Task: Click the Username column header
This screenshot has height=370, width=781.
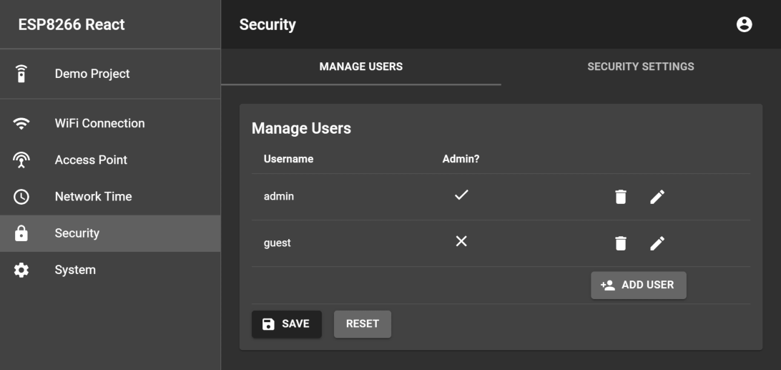Action: (288, 159)
